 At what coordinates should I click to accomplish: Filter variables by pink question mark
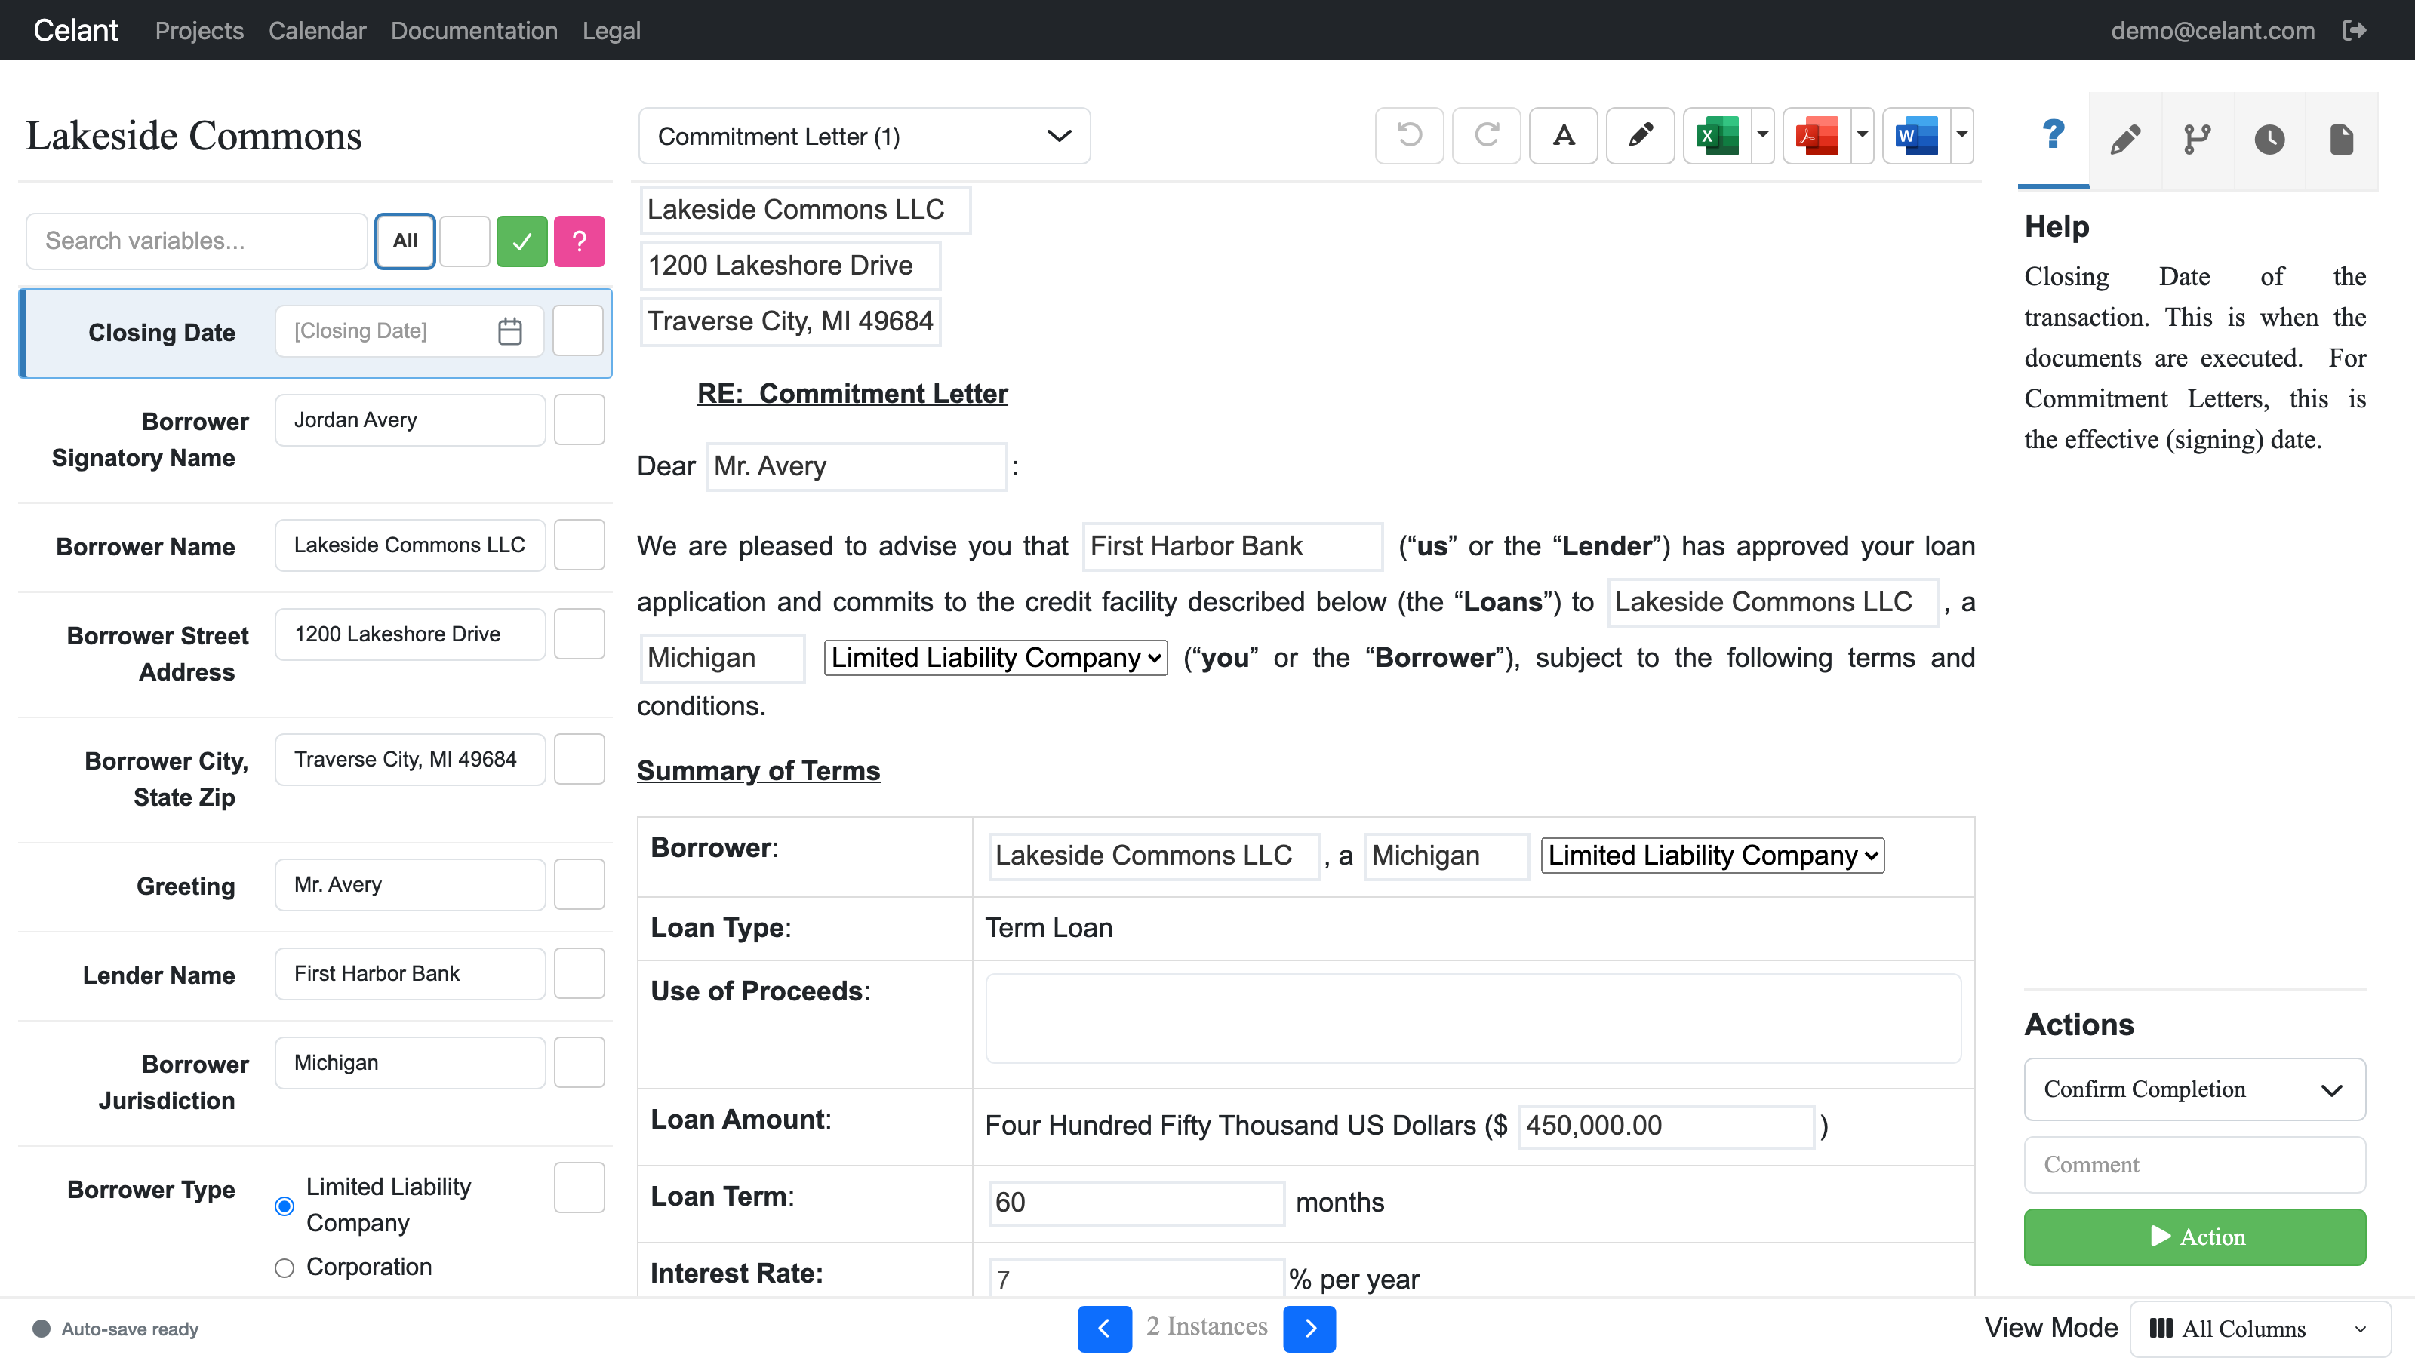tap(580, 241)
